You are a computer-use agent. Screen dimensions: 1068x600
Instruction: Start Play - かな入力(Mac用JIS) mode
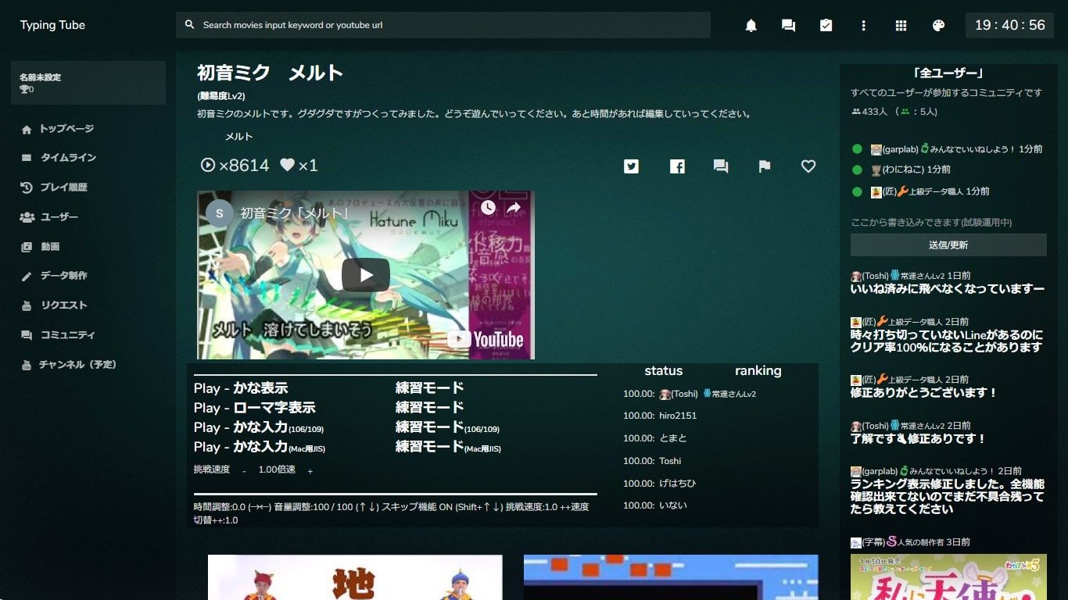tap(260, 447)
